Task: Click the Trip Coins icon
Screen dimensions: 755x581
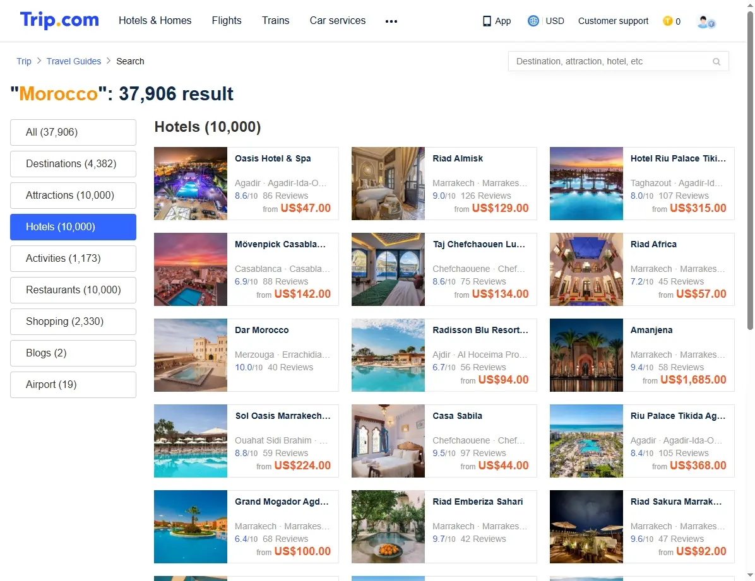Action: tap(667, 21)
